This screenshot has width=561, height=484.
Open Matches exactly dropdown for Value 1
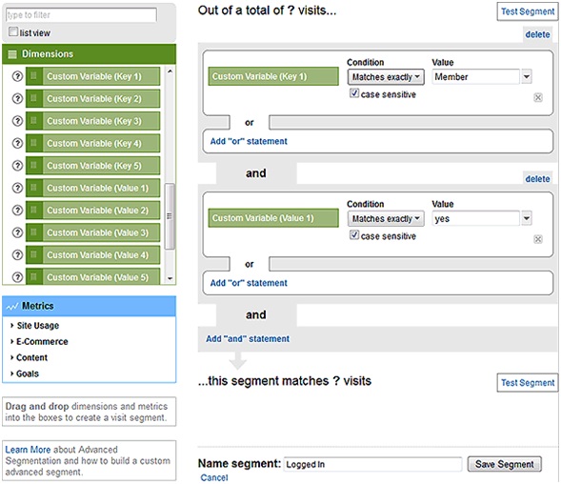[386, 219]
